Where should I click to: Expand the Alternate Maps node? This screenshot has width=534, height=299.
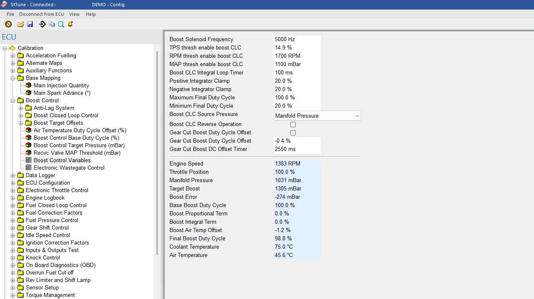(x=12, y=63)
